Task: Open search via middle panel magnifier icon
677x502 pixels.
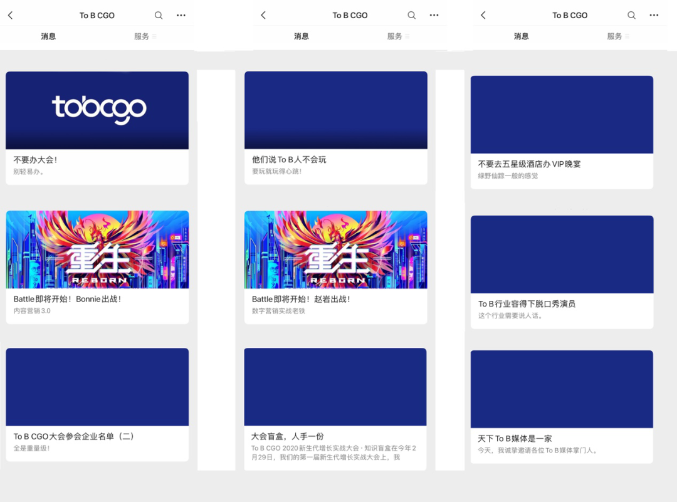Action: tap(411, 14)
